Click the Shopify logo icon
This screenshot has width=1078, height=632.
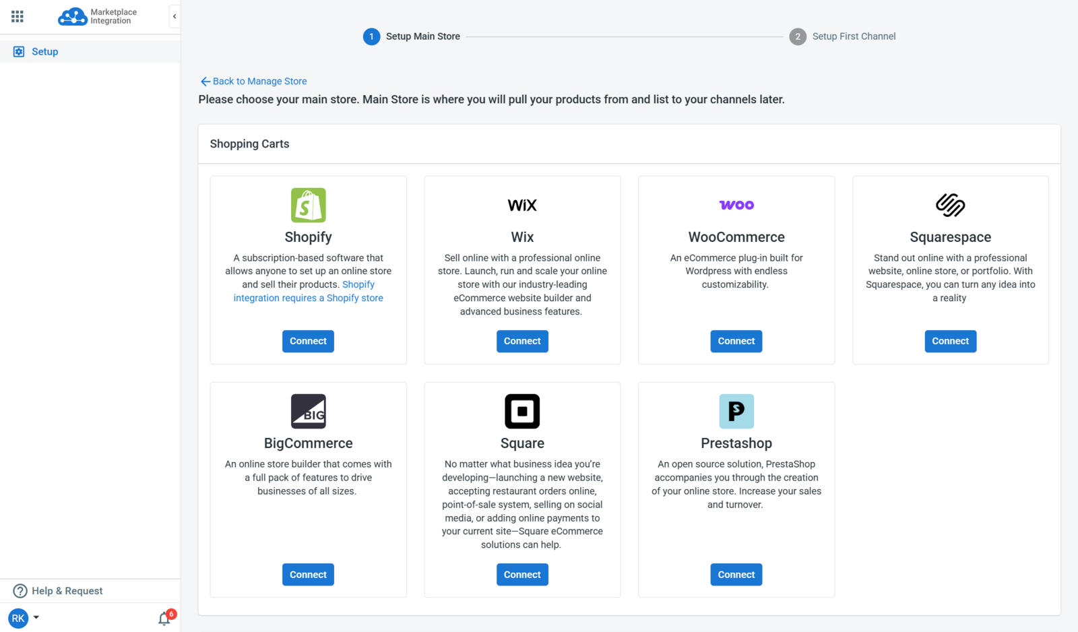click(x=308, y=205)
